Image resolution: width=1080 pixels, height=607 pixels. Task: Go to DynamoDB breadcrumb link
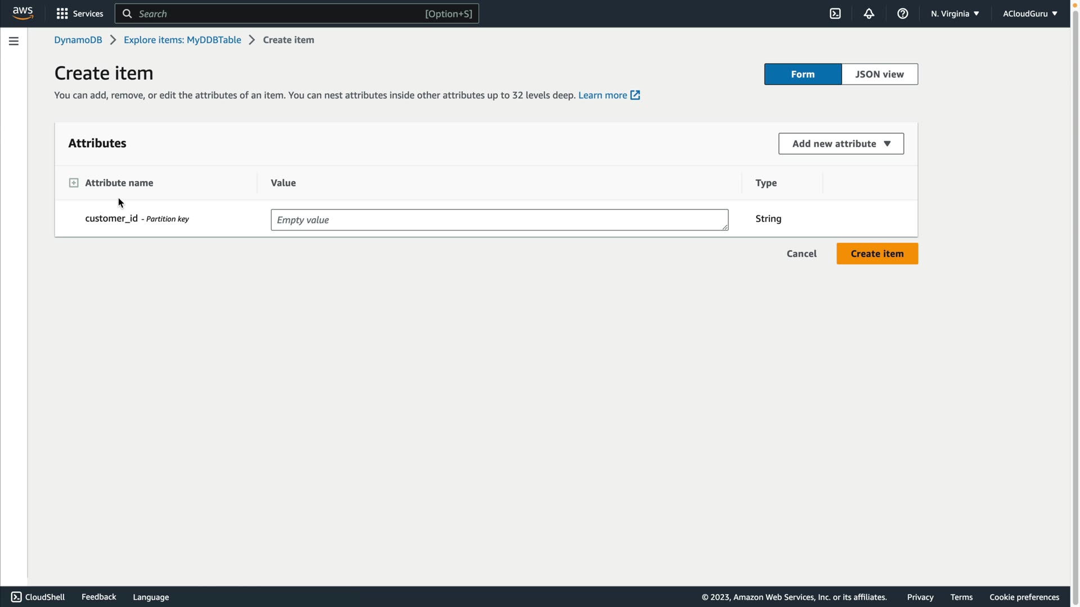(78, 40)
